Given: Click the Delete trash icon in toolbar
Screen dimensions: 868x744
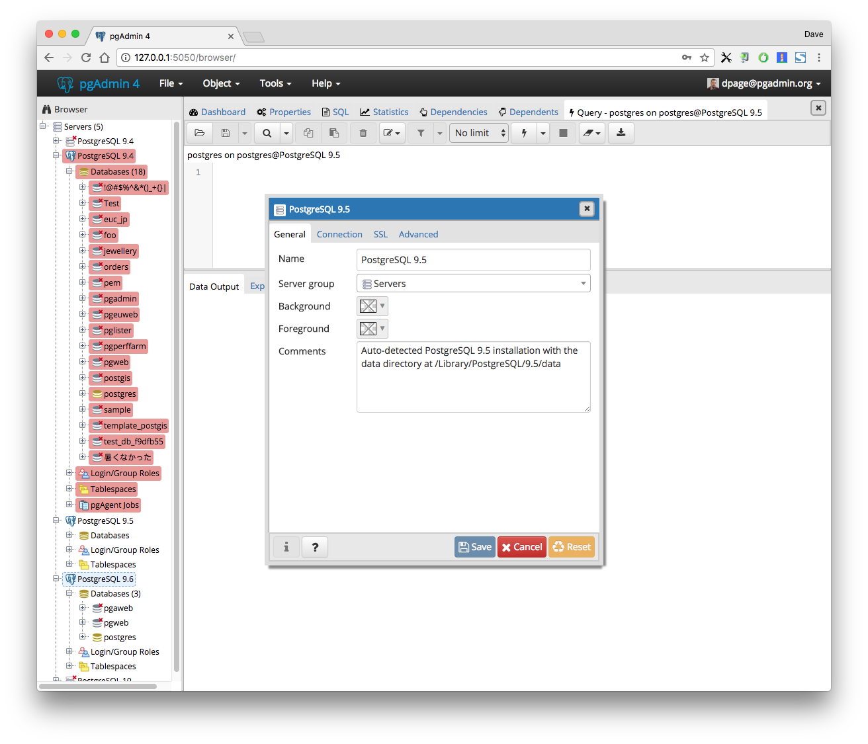Looking at the screenshot, I should (363, 133).
